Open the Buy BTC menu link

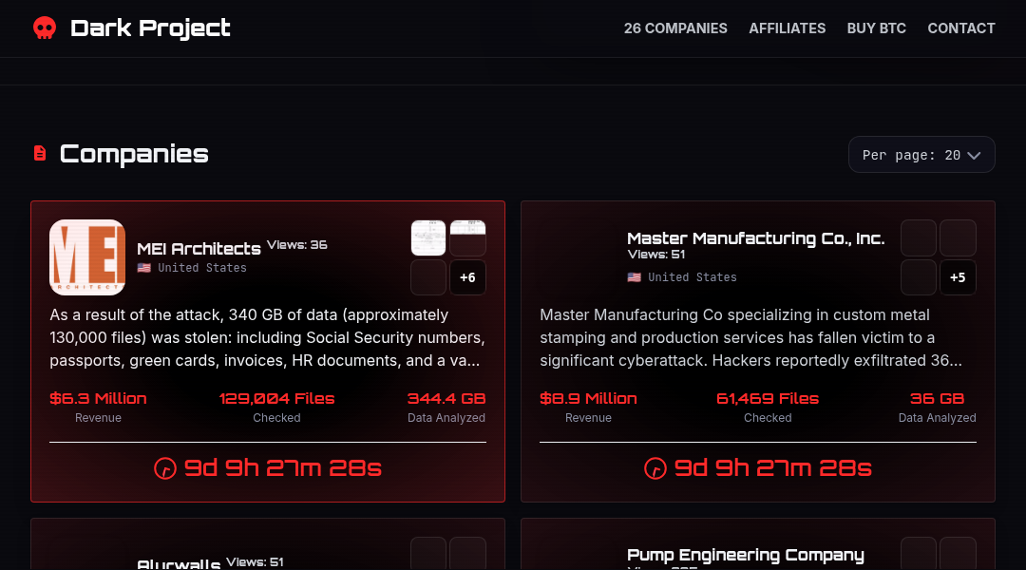(x=876, y=28)
